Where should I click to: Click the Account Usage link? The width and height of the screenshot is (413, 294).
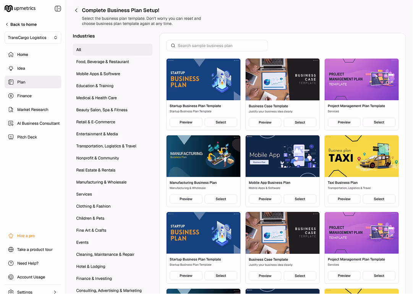[31, 277]
